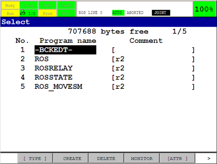Click the Busy status indicator

pyautogui.click(x=10, y=6)
